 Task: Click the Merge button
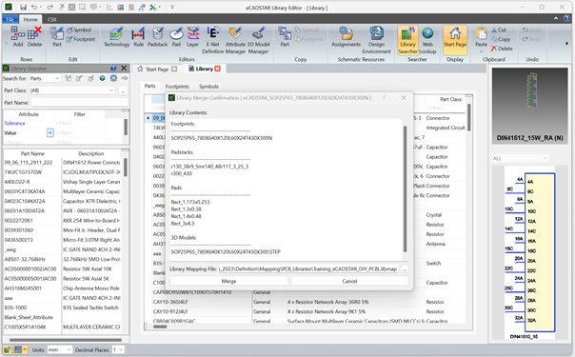coord(228,281)
